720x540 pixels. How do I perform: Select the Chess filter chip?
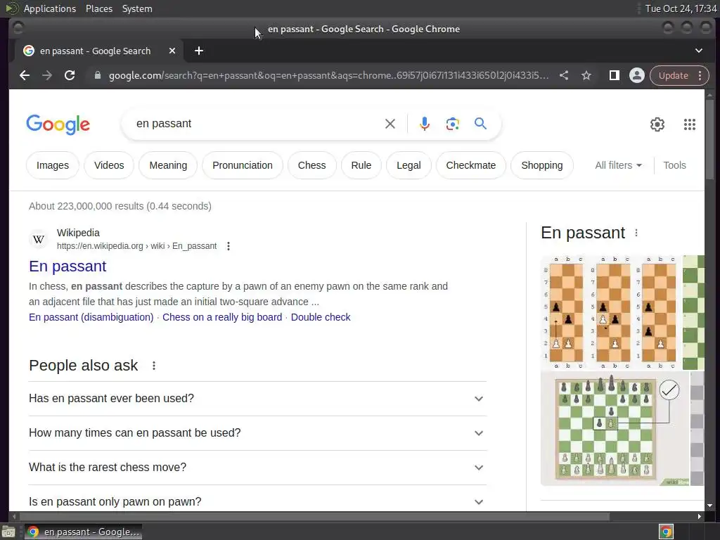click(x=311, y=165)
